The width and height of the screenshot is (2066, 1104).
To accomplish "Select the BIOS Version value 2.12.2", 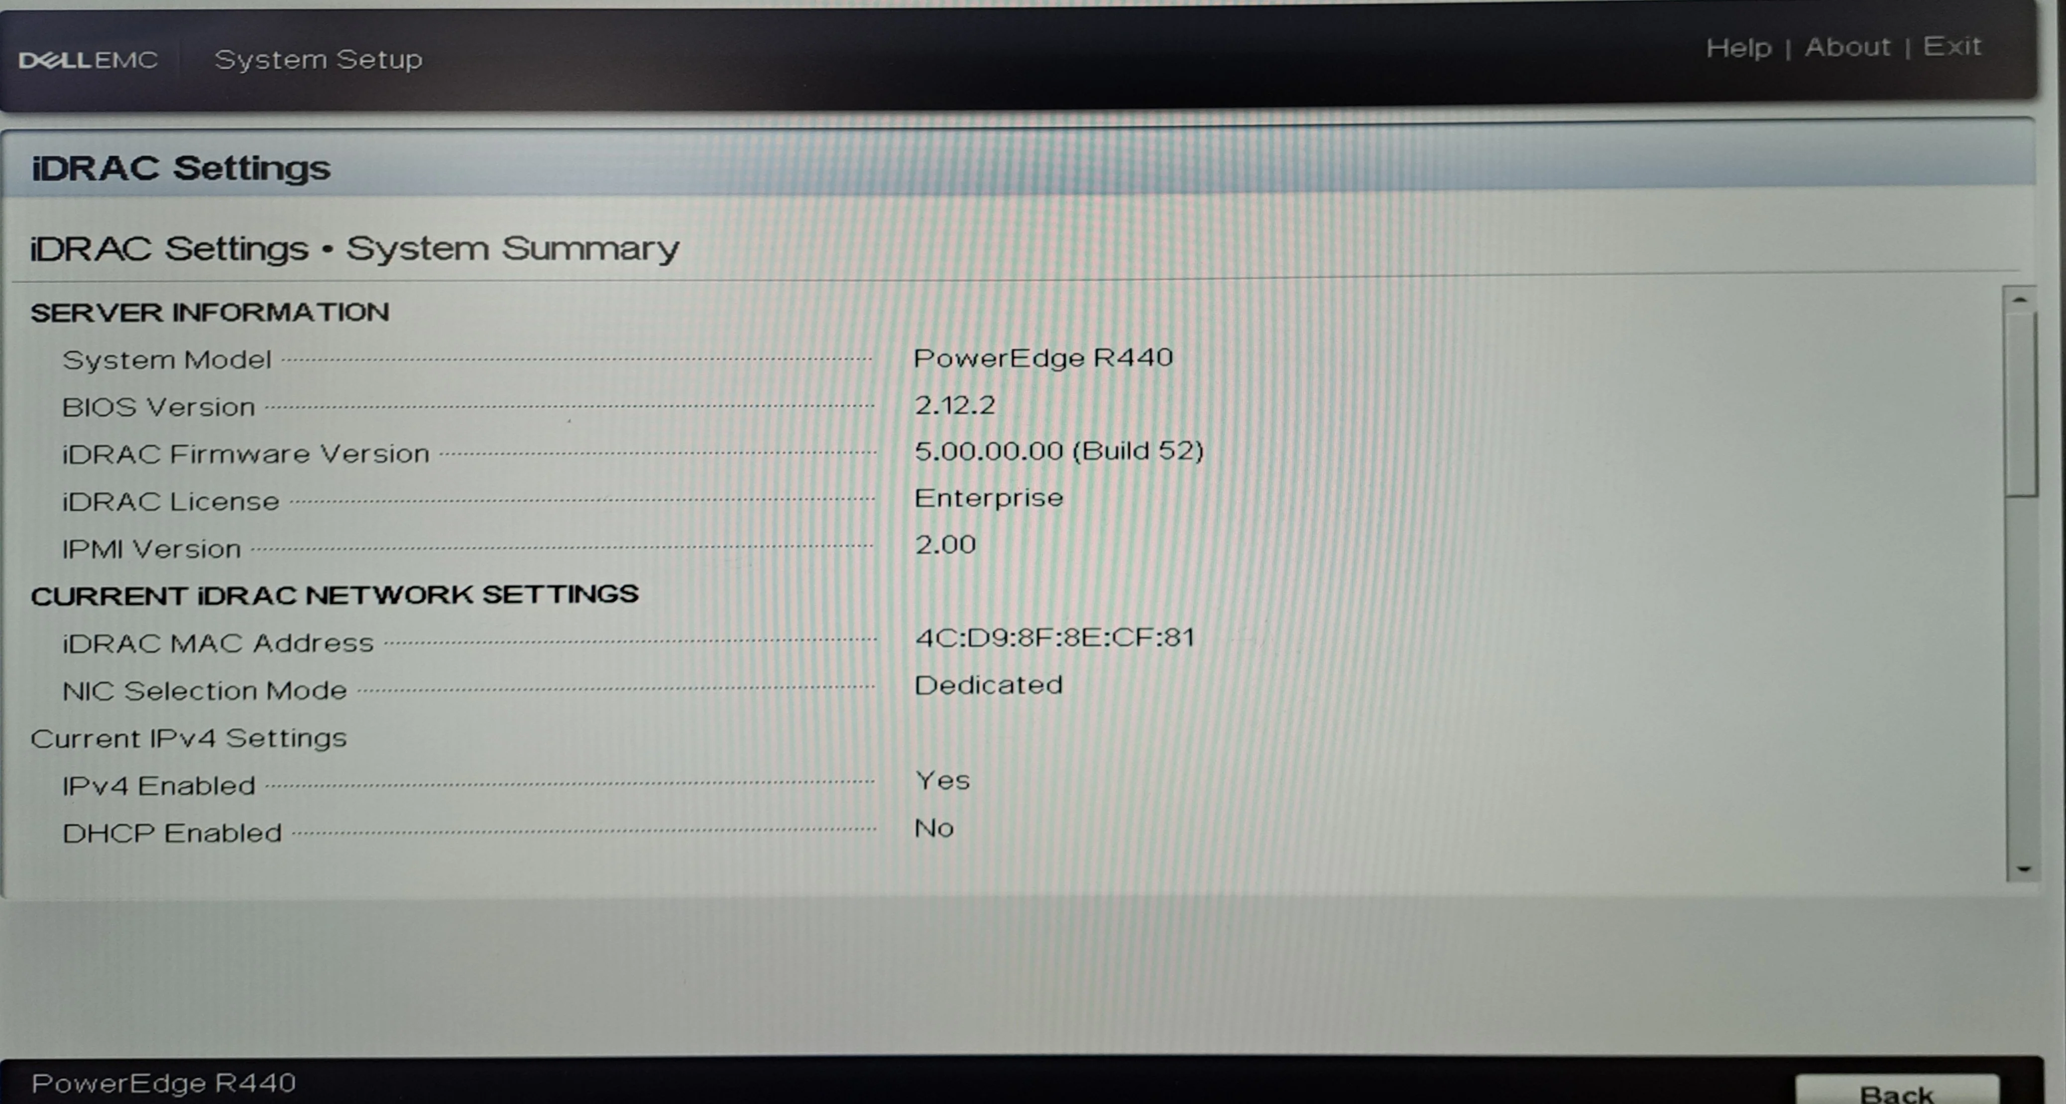I will tap(954, 405).
